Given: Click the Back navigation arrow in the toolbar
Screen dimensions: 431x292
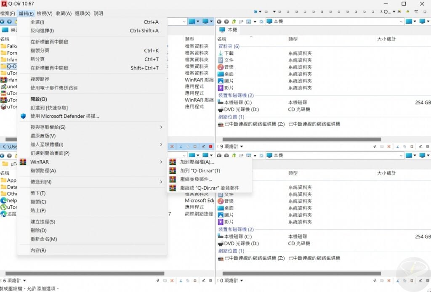Looking at the screenshot, I should pyautogui.click(x=219, y=21).
